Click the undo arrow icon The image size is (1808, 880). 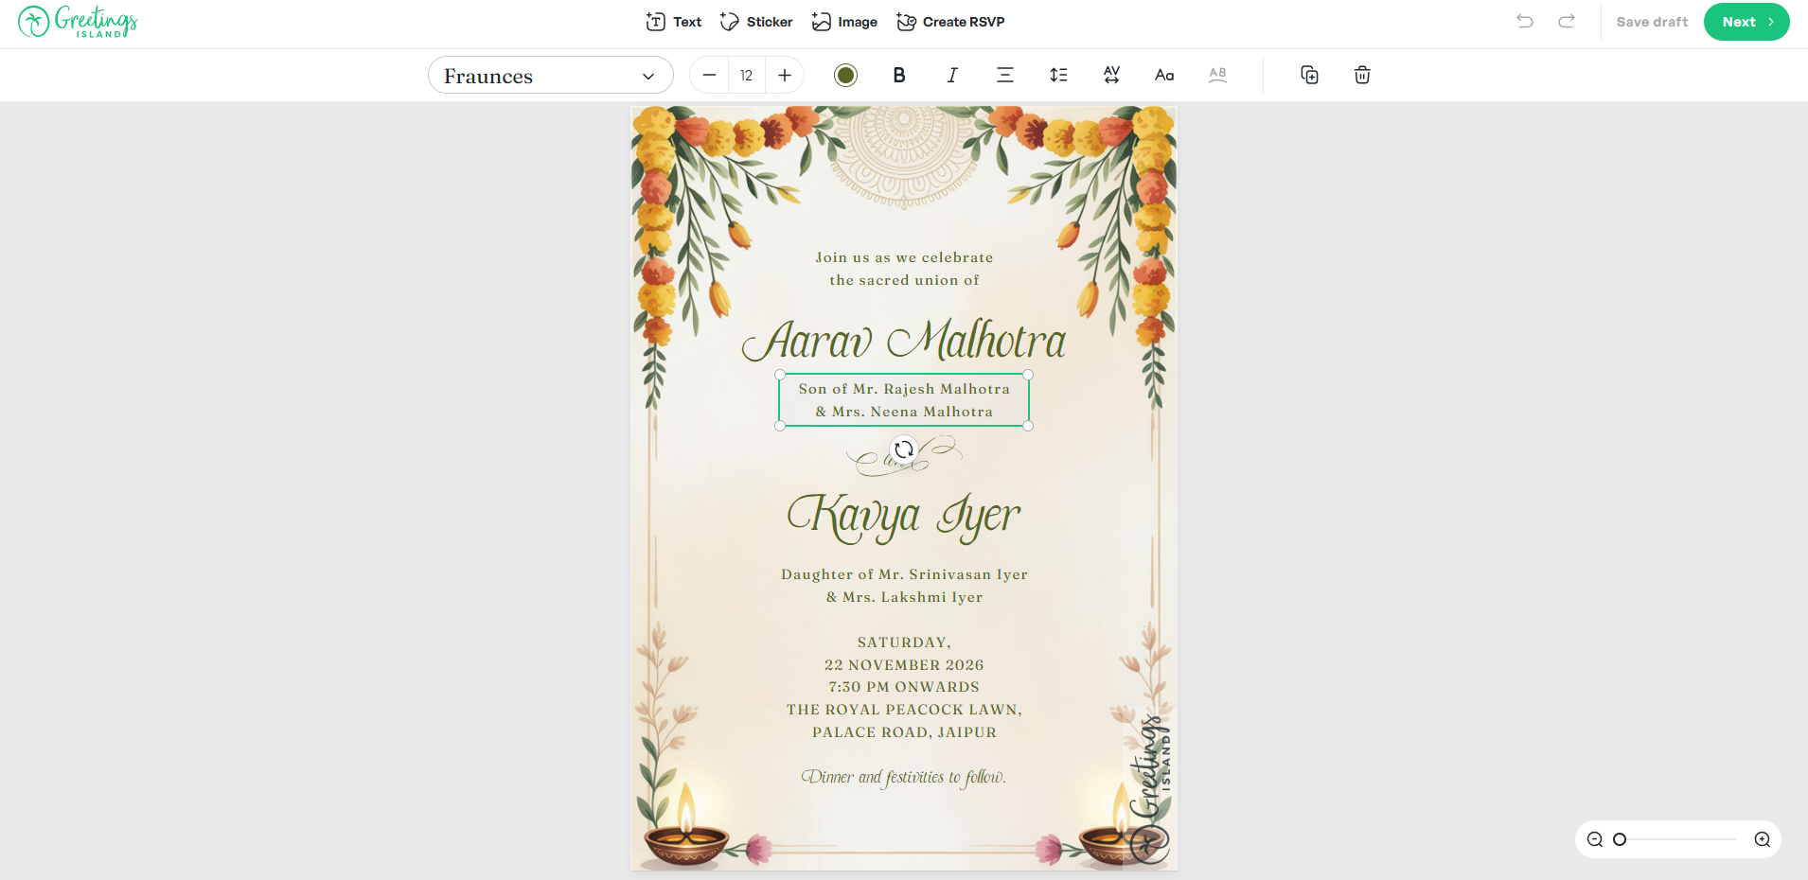1524,22
